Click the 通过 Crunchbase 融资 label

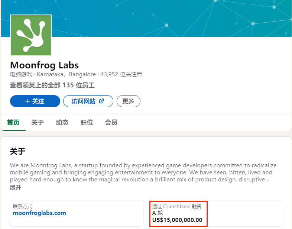click(x=177, y=206)
